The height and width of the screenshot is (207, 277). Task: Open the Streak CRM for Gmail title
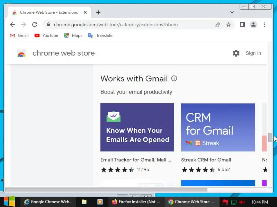[206, 160]
